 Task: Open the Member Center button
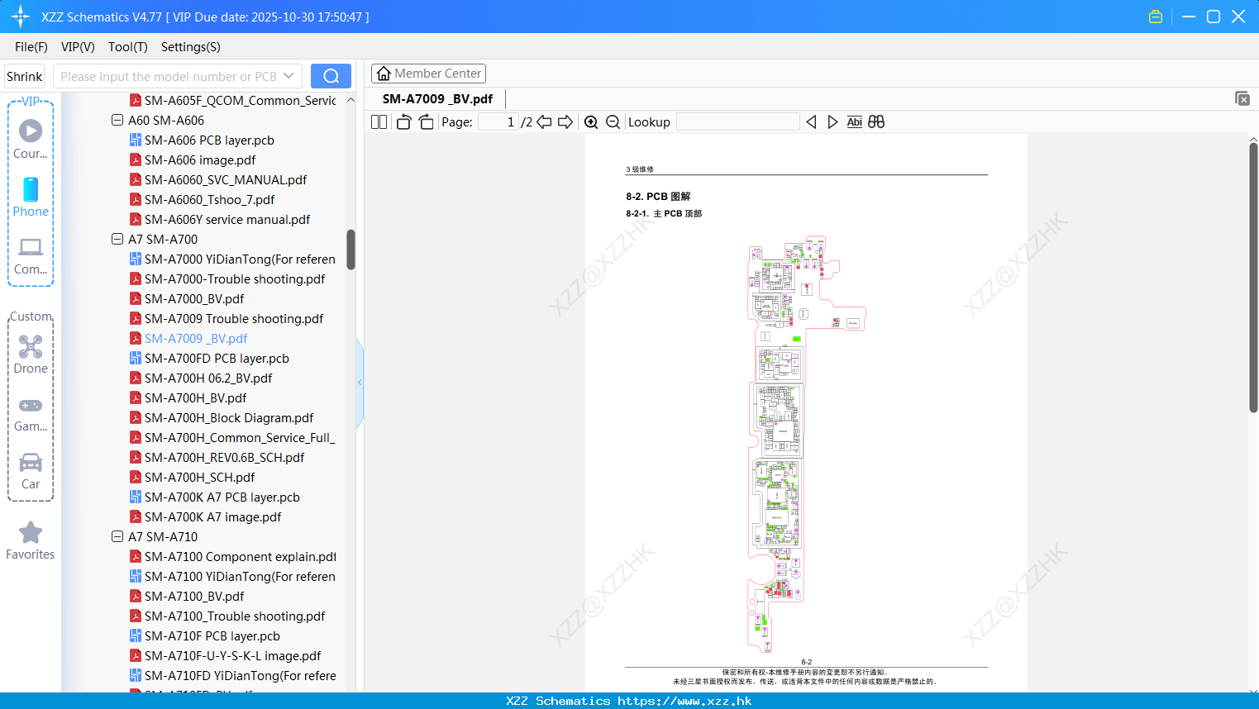coord(428,74)
